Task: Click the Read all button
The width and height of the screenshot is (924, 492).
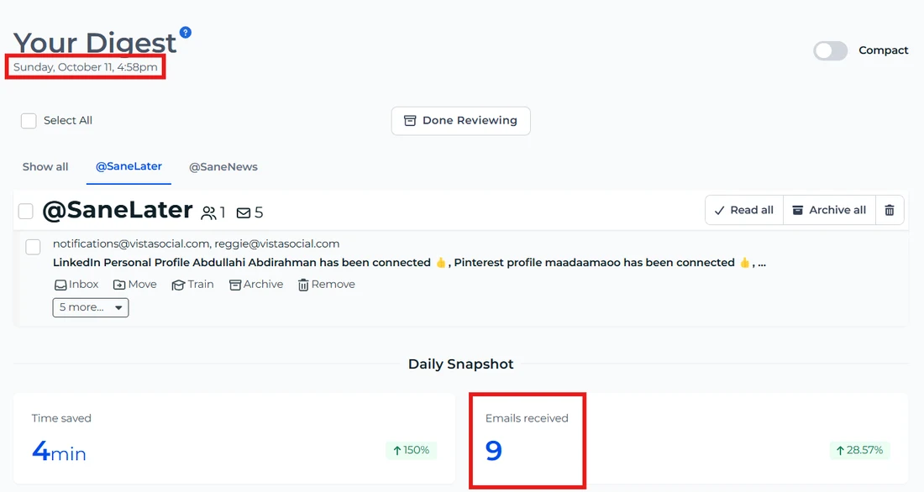Action: click(x=744, y=211)
